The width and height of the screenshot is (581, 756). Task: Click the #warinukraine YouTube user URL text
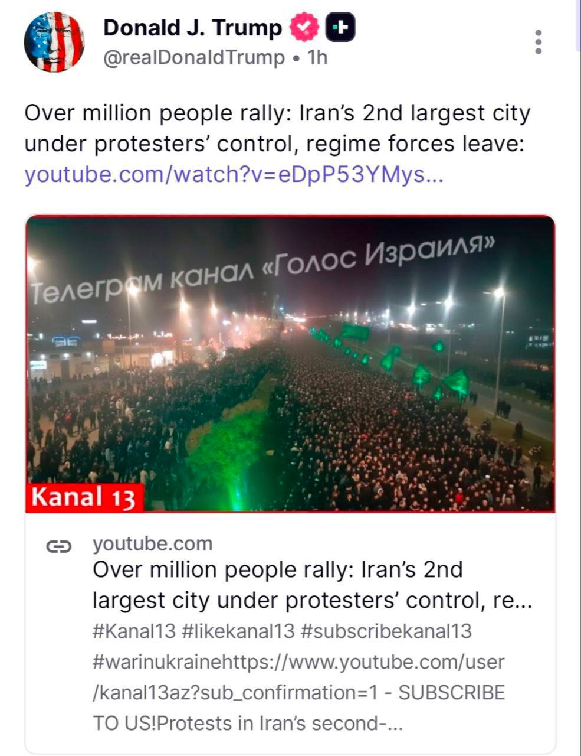point(298,662)
